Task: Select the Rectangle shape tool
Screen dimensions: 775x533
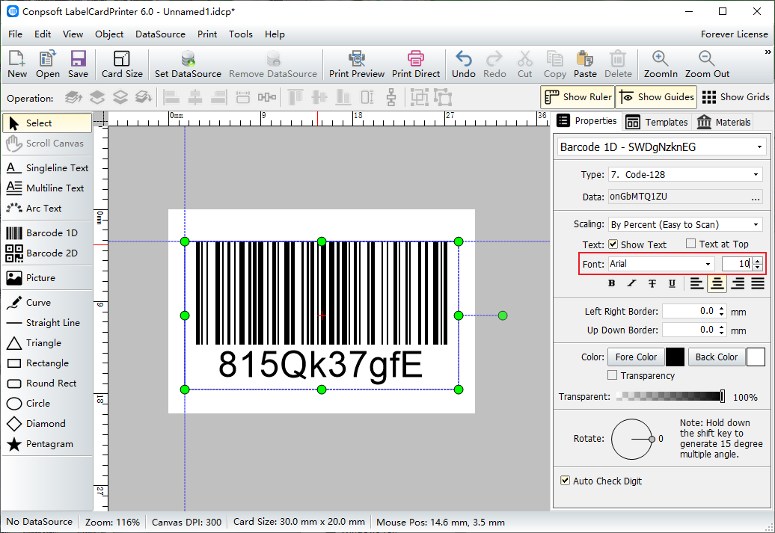Action: 47,363
